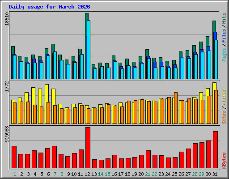Select the day 31 label on x-axis
The height and width of the screenshot is (179, 229).
[215, 174]
